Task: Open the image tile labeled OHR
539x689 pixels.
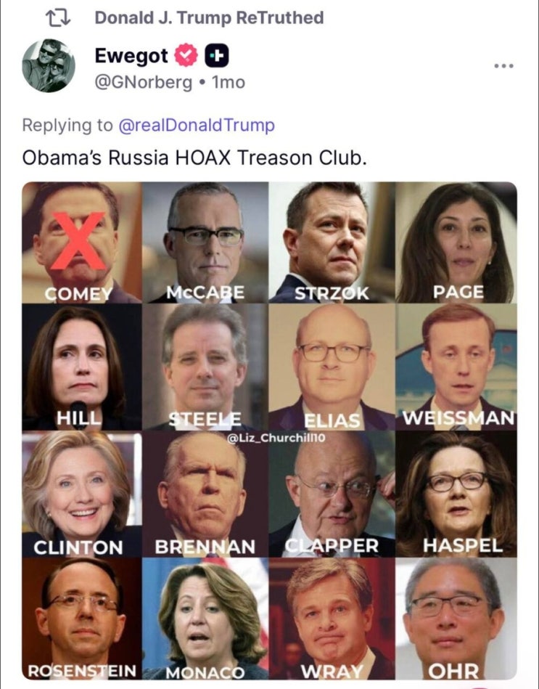Action: tap(457, 619)
